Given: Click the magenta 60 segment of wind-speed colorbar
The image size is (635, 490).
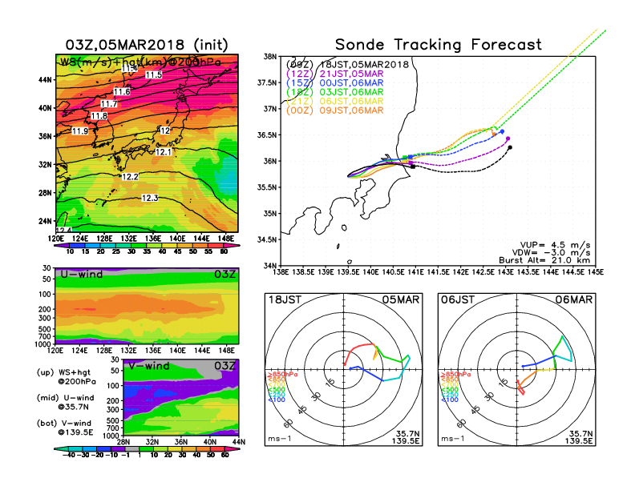Looking at the screenshot, I should coord(232,246).
